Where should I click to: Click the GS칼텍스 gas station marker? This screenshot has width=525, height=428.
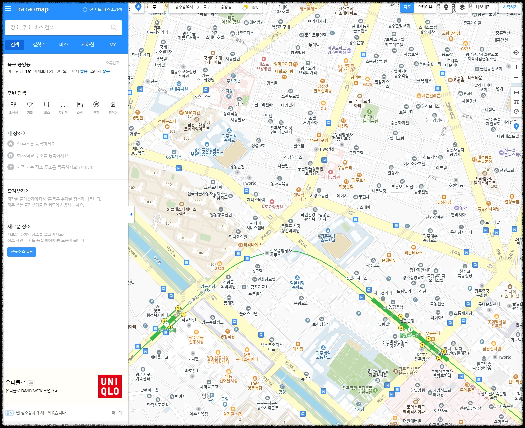tap(174, 152)
